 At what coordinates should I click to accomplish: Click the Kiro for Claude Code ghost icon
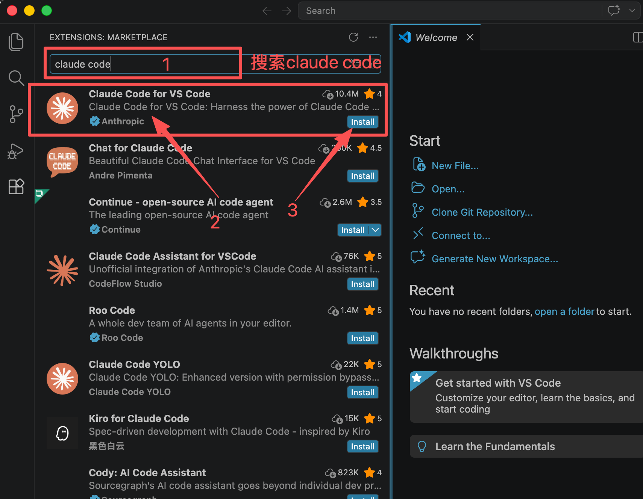[x=62, y=433]
